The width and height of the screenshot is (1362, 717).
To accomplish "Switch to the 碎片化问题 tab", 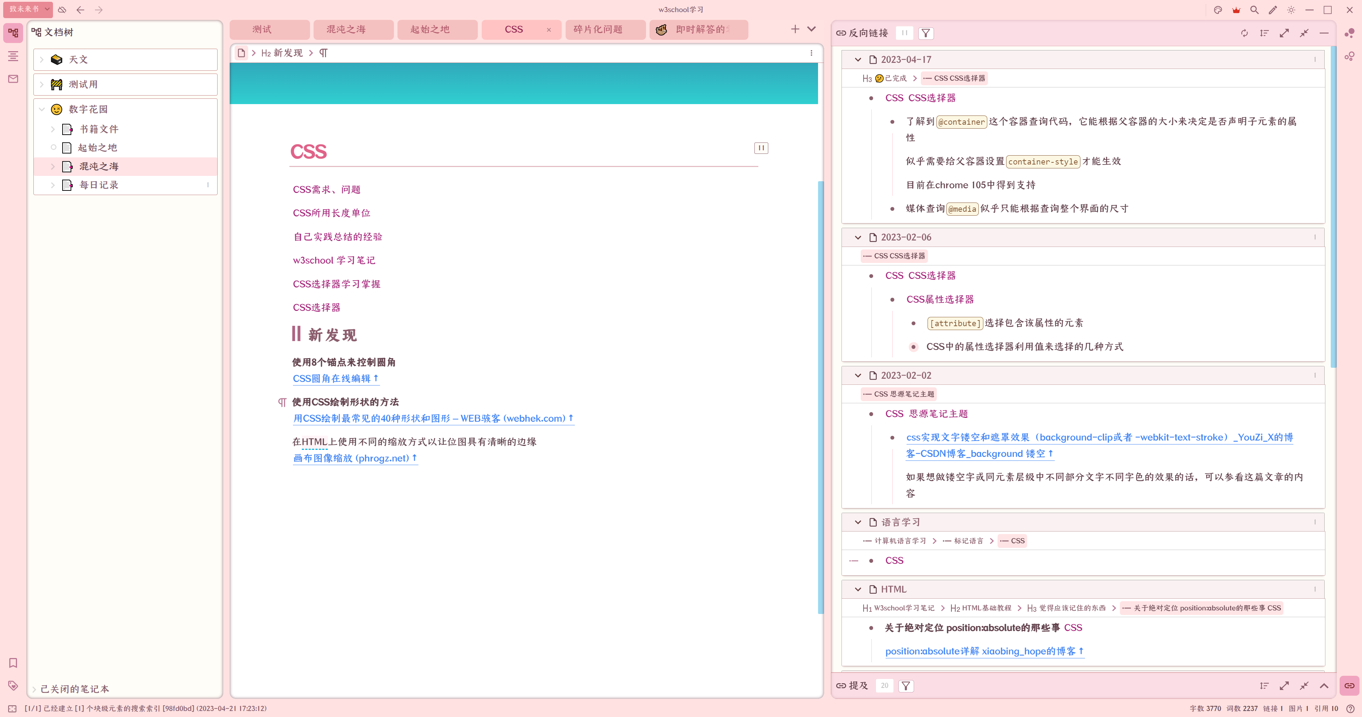I will click(598, 29).
